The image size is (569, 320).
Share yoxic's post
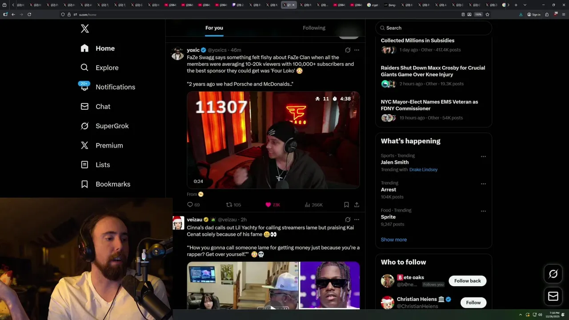tap(357, 205)
